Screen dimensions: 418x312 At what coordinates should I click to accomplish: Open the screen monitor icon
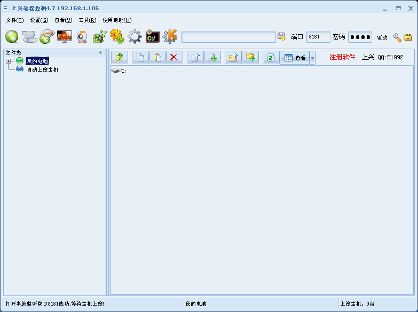click(65, 37)
